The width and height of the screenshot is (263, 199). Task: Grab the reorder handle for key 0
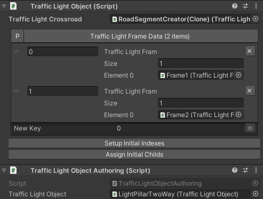(17, 51)
